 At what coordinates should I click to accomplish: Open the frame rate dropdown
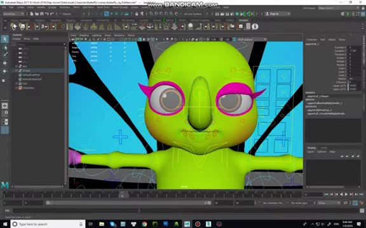pyautogui.click(x=329, y=203)
